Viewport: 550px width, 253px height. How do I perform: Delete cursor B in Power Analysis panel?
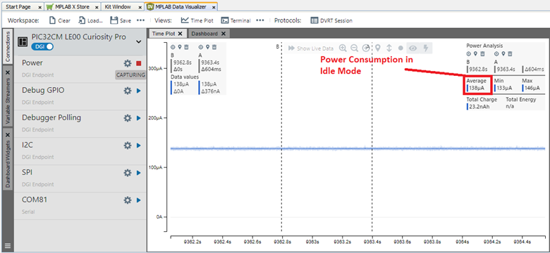tap(482, 54)
